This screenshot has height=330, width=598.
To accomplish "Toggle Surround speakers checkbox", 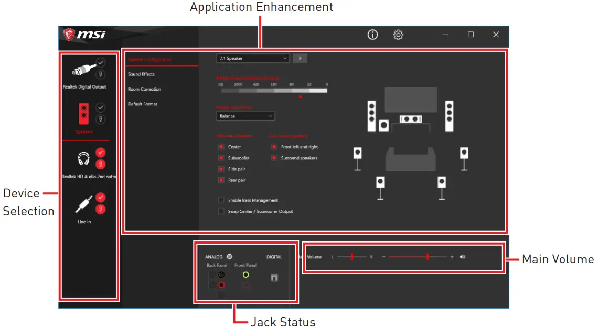I will coord(274,158).
